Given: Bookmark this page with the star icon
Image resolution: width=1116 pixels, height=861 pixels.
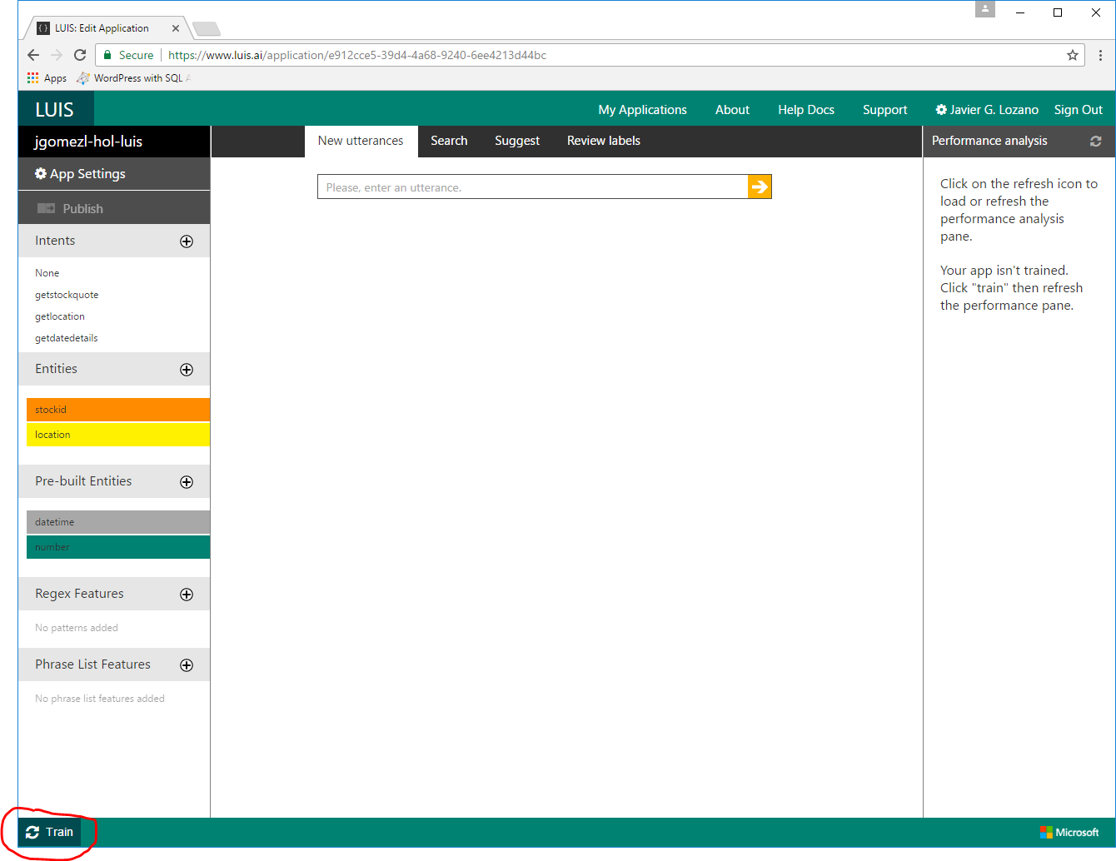Looking at the screenshot, I should 1073,55.
